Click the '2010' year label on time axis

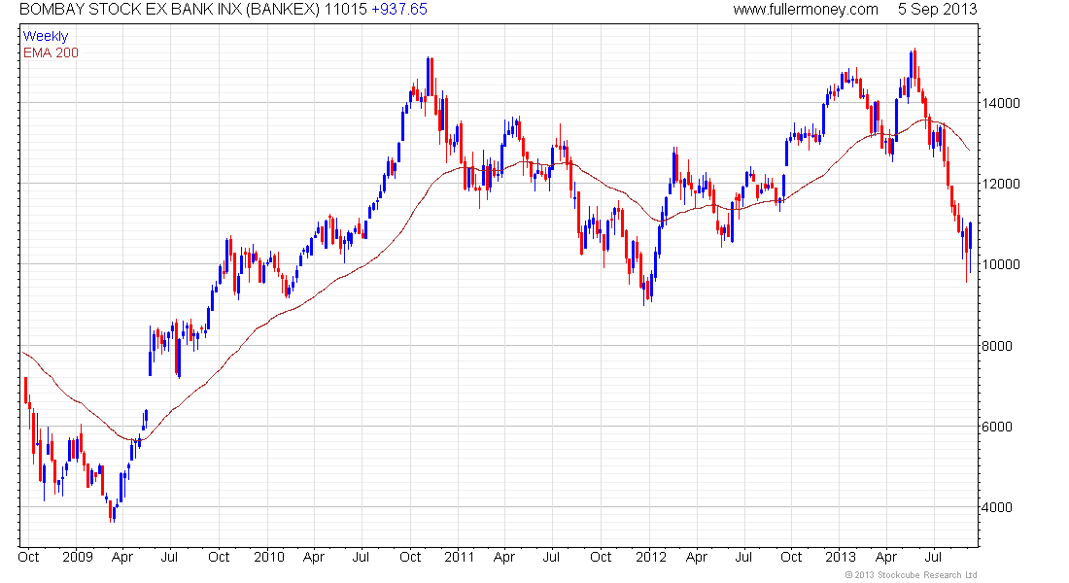(x=268, y=557)
